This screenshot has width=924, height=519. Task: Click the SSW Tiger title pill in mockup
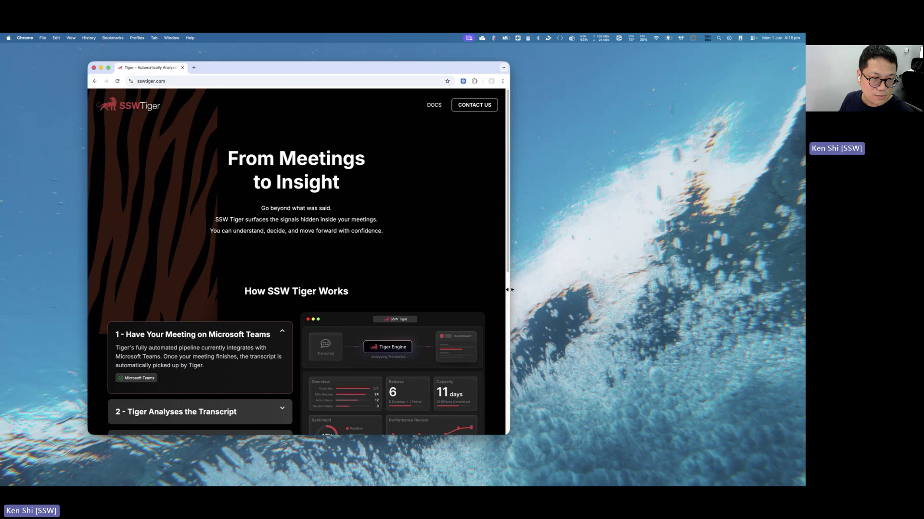(x=395, y=319)
